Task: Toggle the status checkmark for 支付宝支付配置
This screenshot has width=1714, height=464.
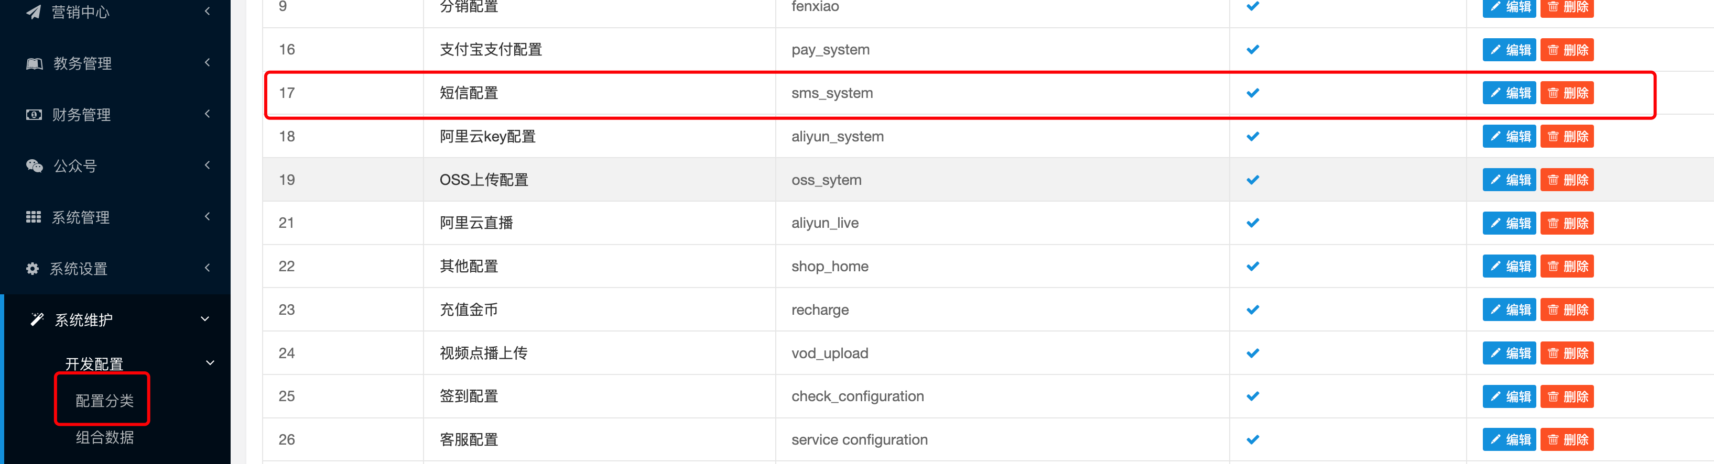Action: 1252,50
